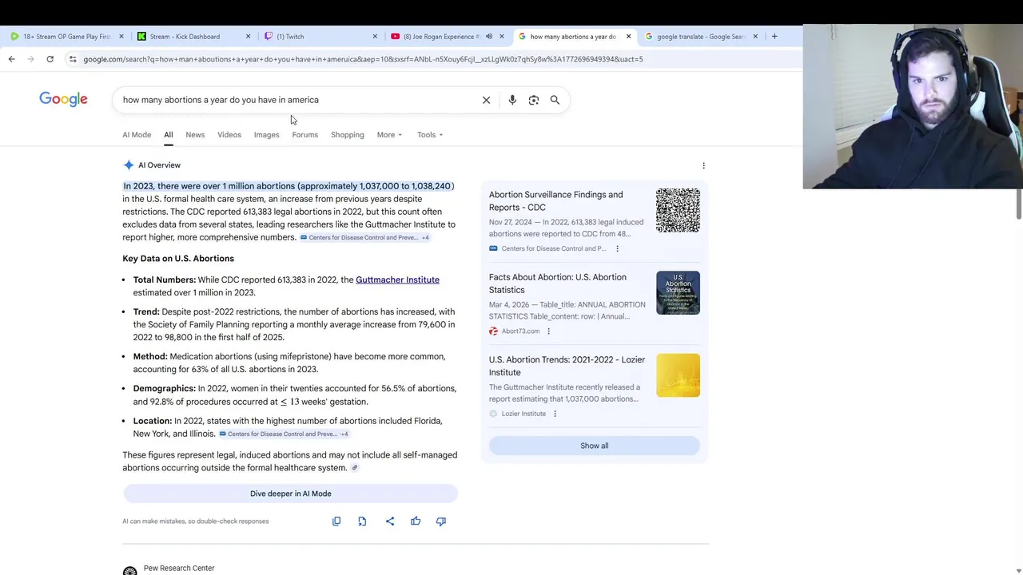This screenshot has width=1023, height=575.
Task: Open site information icon in address bar
Action: click(x=73, y=59)
